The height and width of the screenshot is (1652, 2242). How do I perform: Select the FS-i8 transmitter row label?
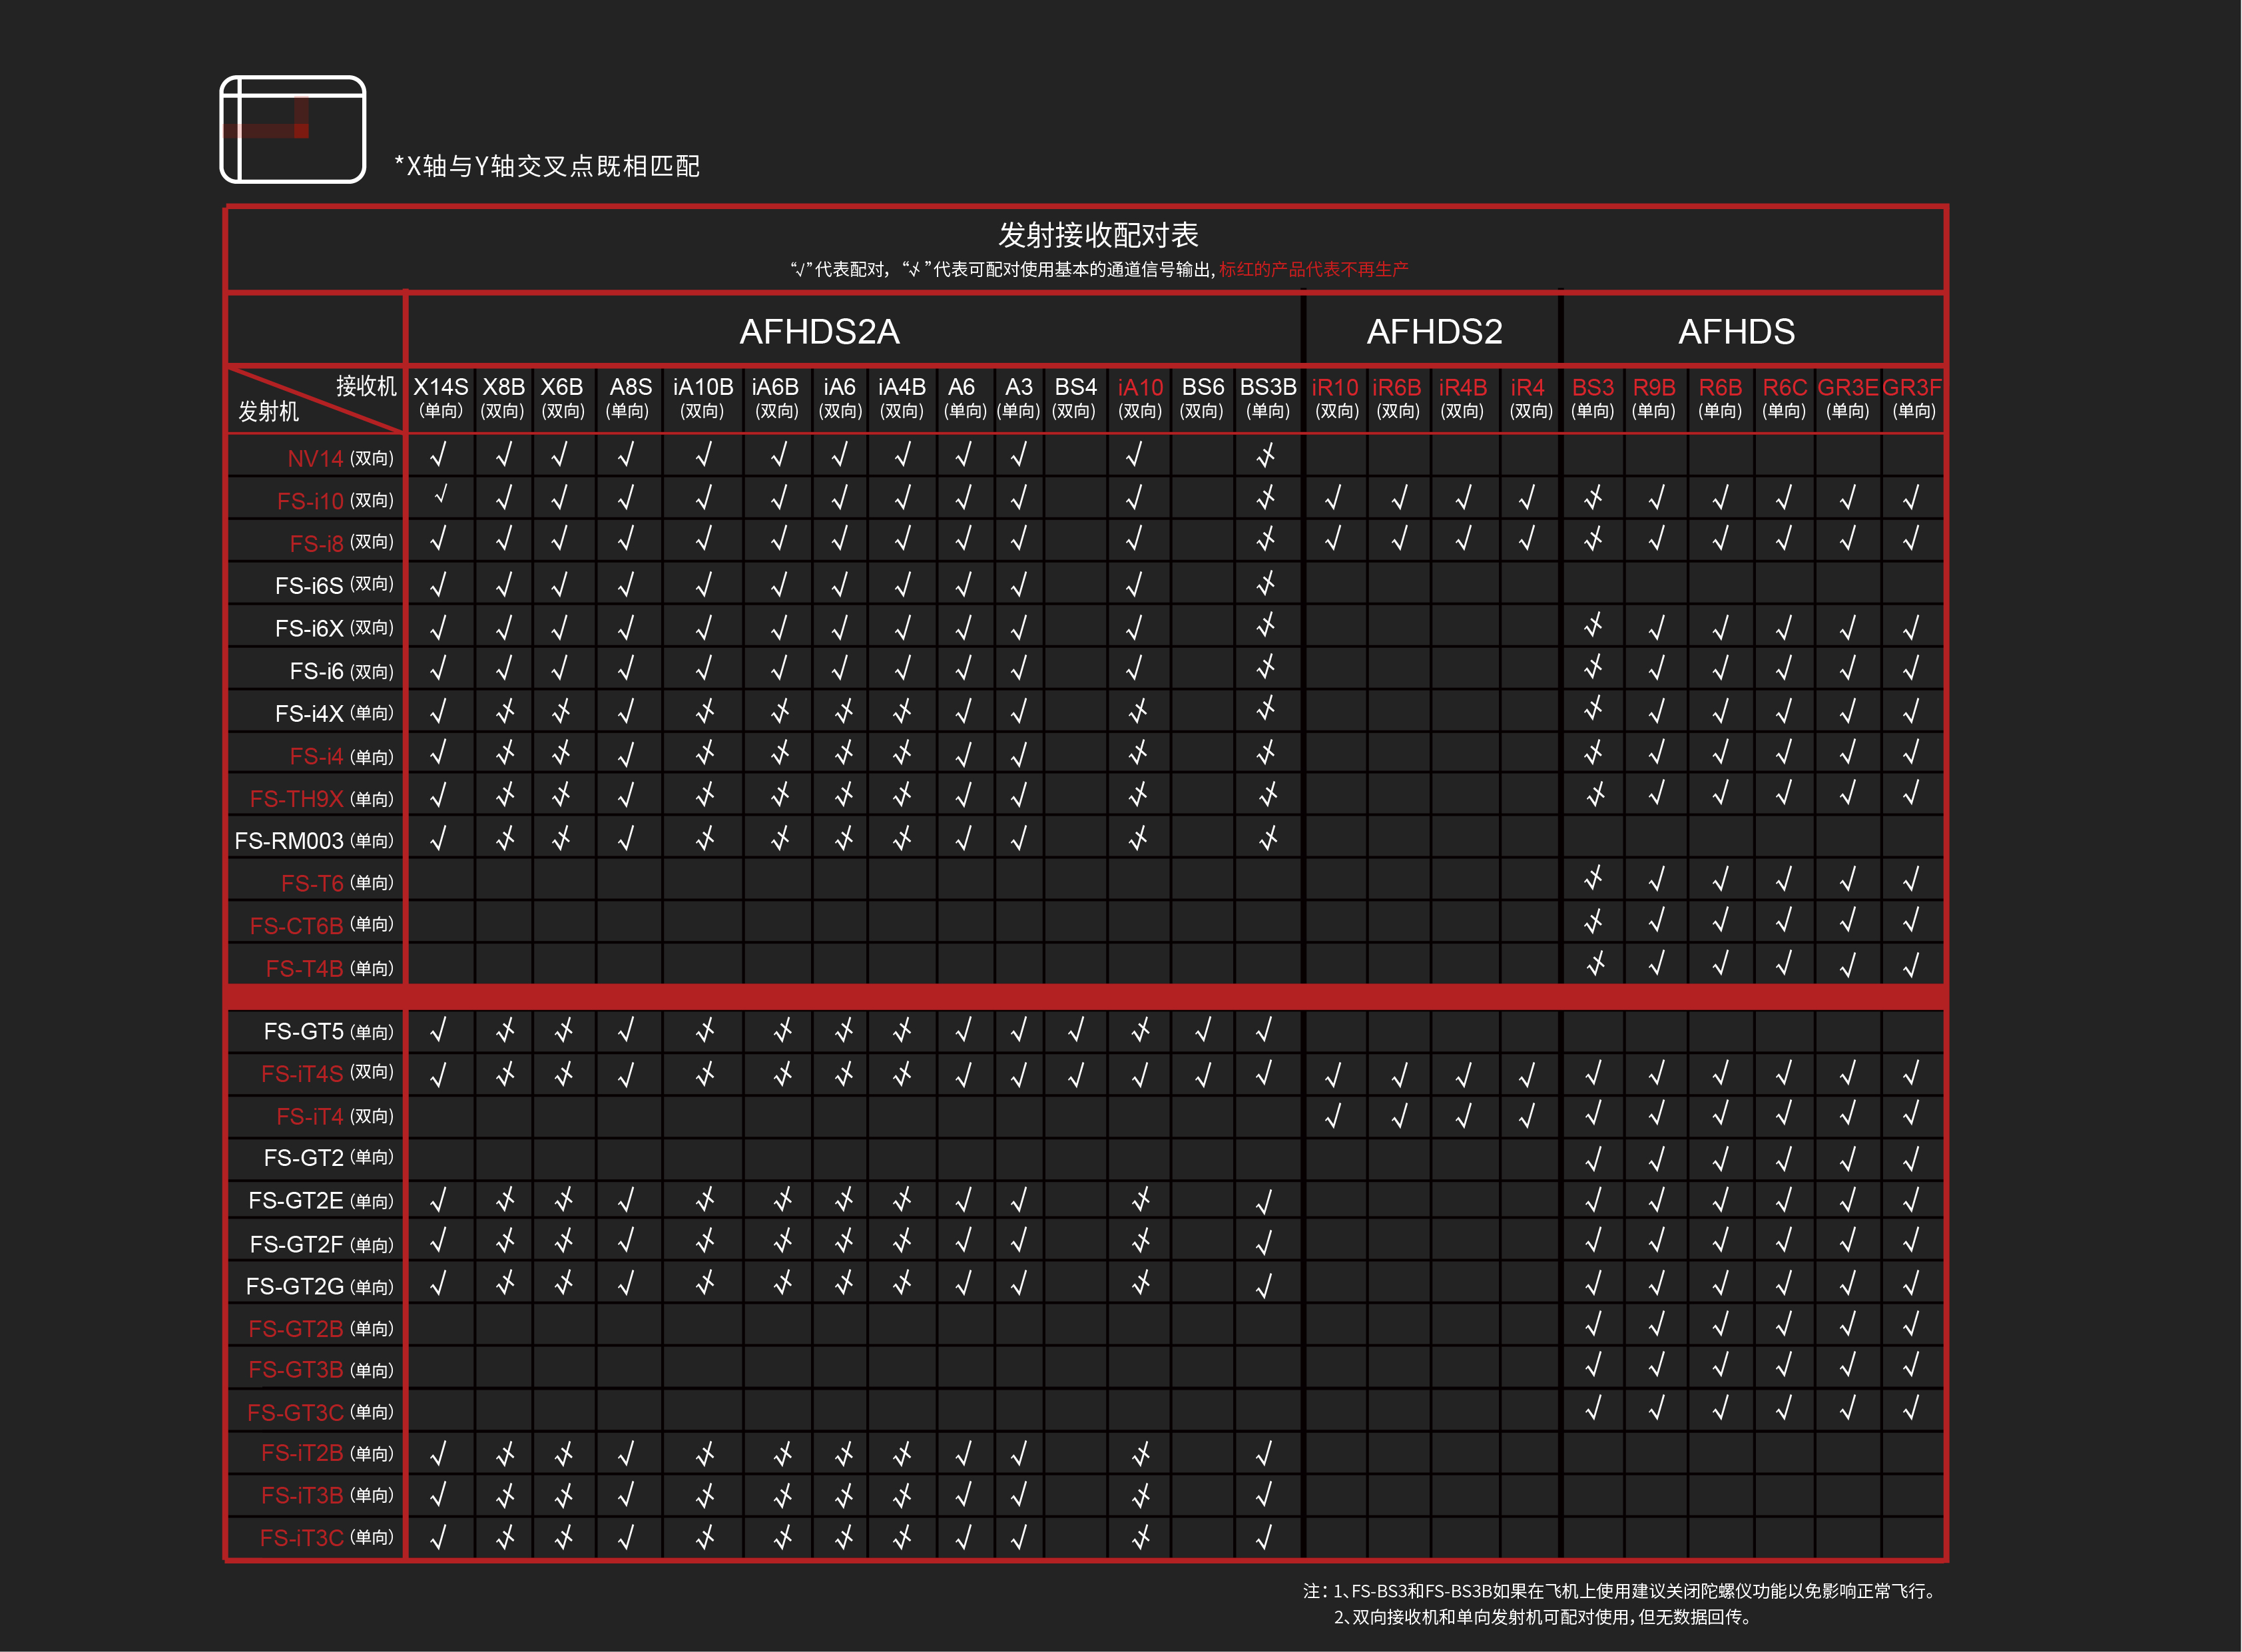pyautogui.click(x=341, y=542)
